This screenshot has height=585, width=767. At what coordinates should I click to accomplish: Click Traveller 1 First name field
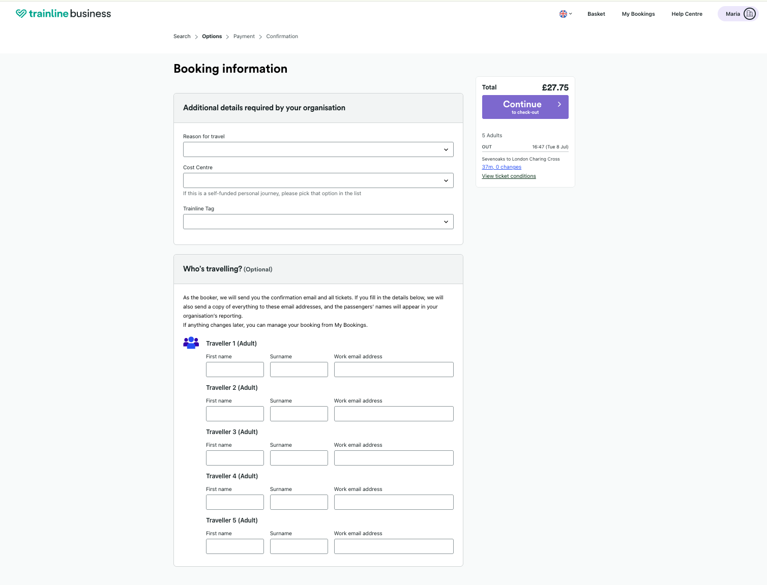[235, 370]
